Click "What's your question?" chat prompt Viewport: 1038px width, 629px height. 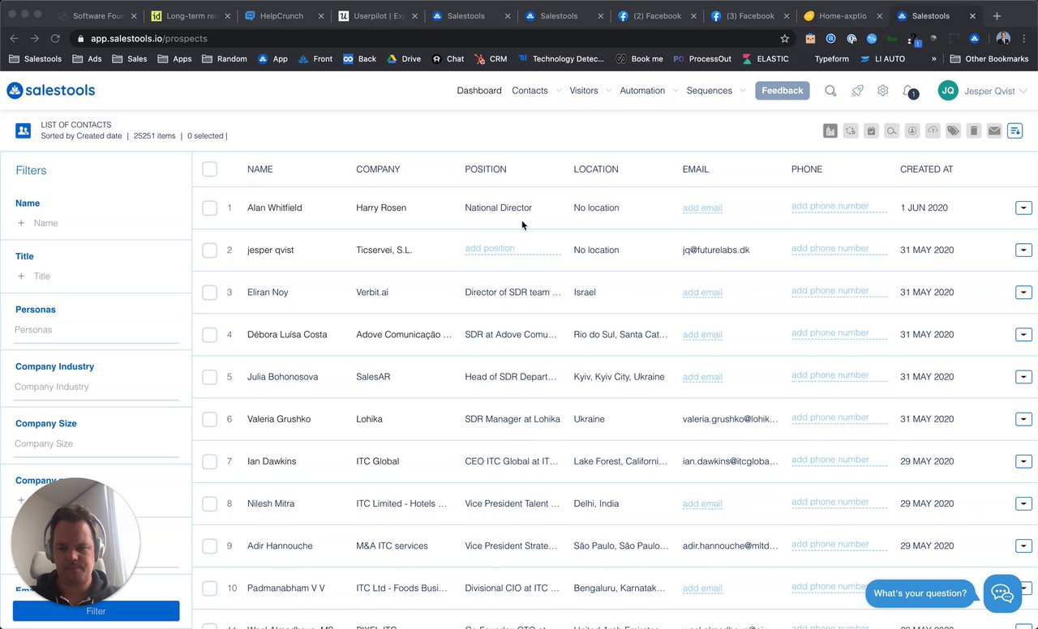(x=920, y=593)
